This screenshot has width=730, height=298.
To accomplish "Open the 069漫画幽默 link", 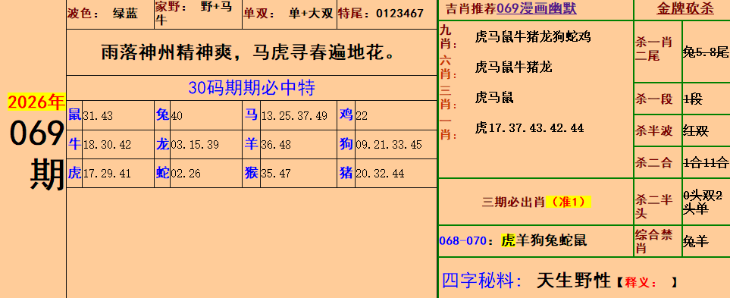I will tap(537, 9).
